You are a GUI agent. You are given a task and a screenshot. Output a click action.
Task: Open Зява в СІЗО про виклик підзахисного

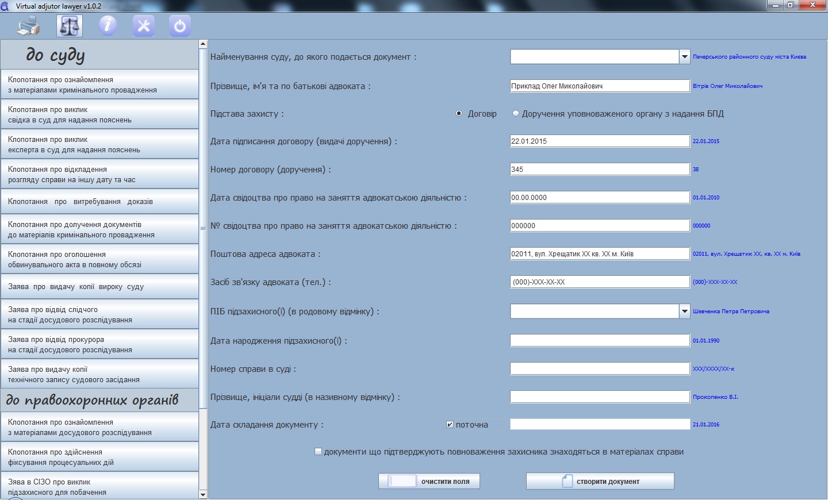coord(99,486)
